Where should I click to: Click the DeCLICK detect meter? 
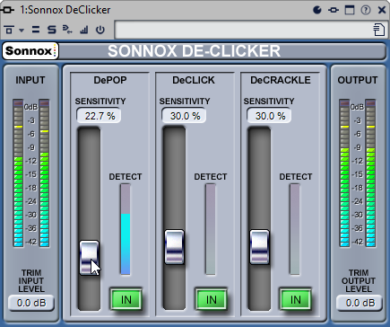coord(211,229)
